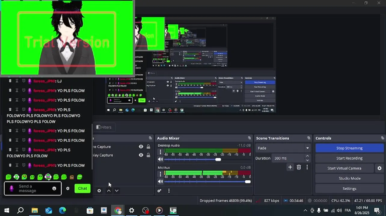Open the notification center with 5 notifications
Image resolution: width=386 pixels, height=216 pixels.
(x=377, y=210)
